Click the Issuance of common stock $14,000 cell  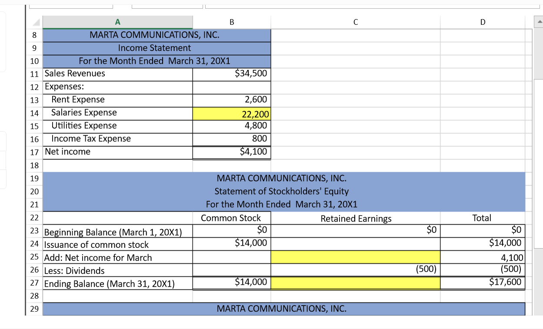(232, 244)
